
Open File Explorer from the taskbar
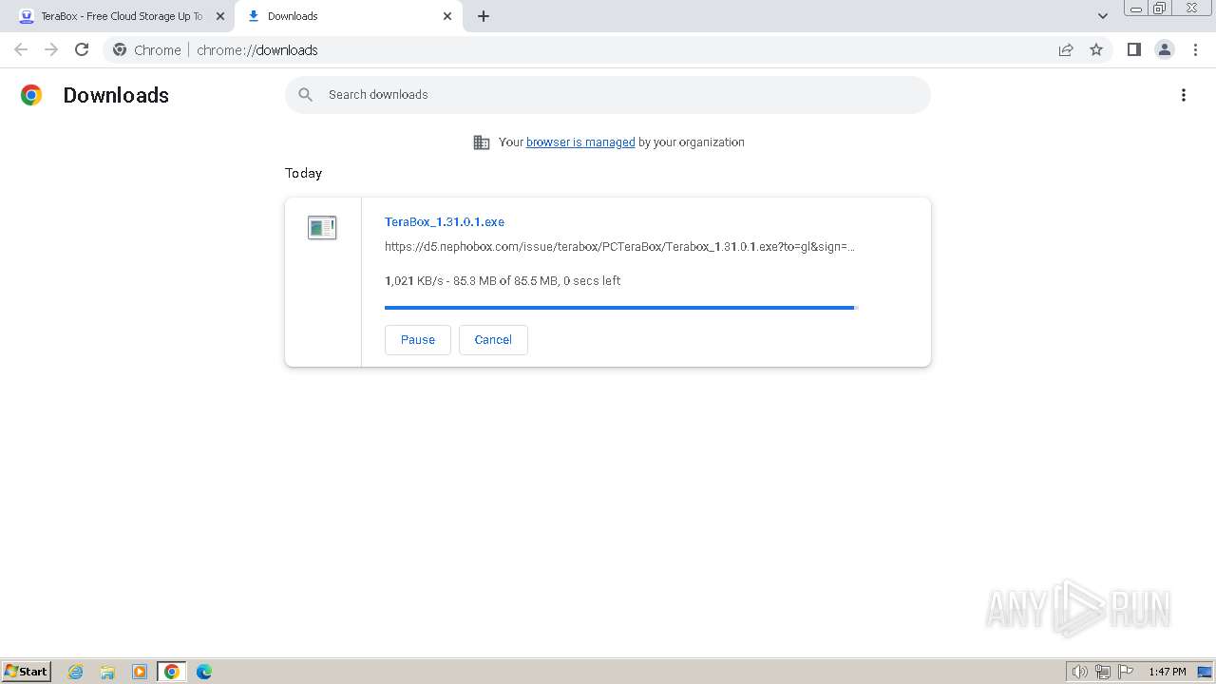(107, 672)
